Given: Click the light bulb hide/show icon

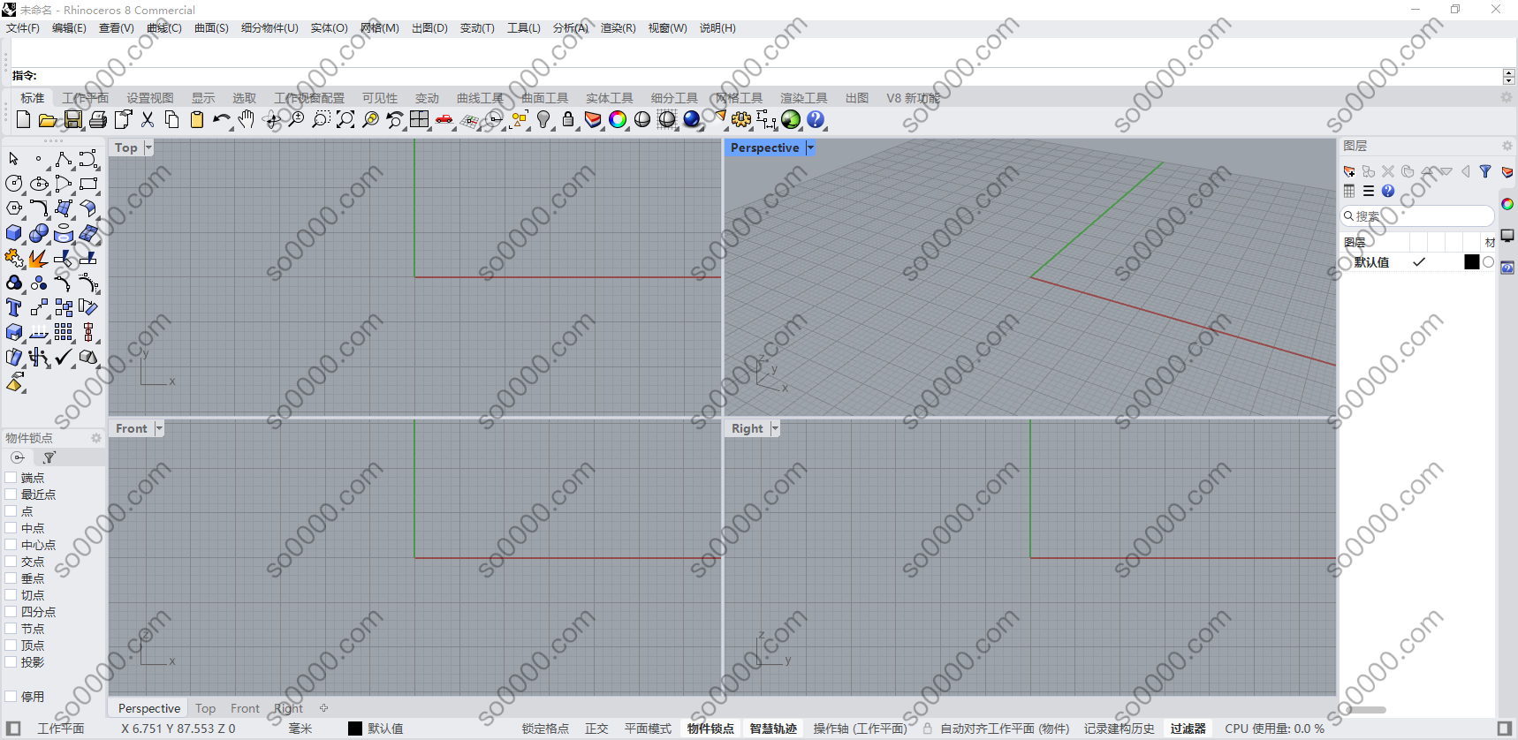Looking at the screenshot, I should pyautogui.click(x=543, y=119).
